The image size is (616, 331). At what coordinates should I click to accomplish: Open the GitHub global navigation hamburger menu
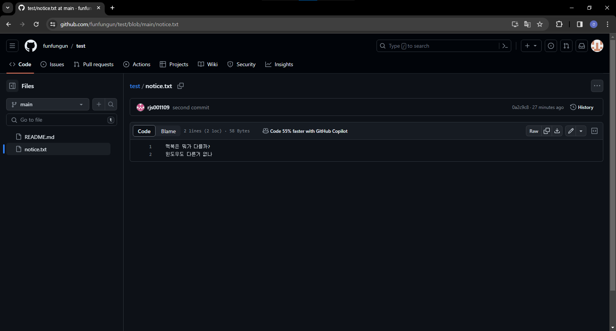point(12,46)
